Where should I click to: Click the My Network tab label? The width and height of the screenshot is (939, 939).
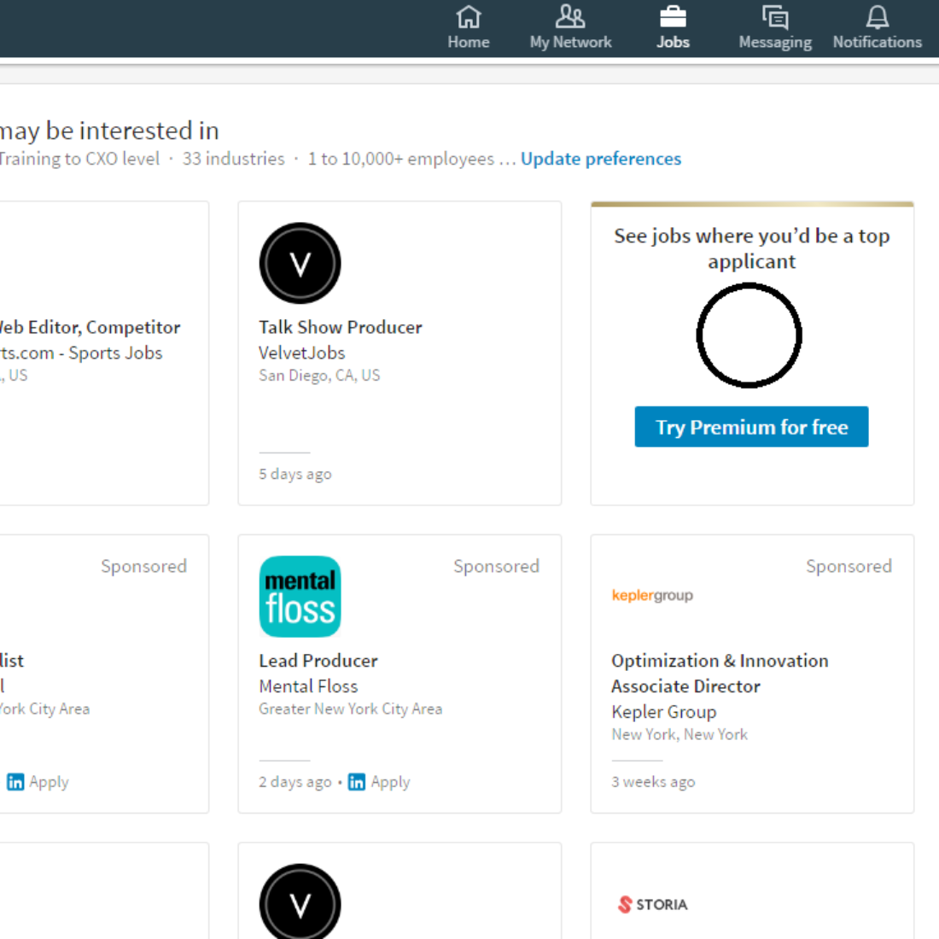pyautogui.click(x=570, y=42)
